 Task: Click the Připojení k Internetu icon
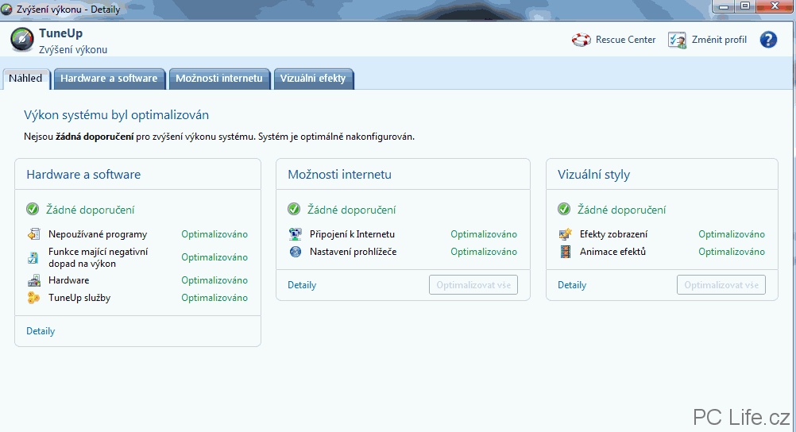(x=295, y=234)
